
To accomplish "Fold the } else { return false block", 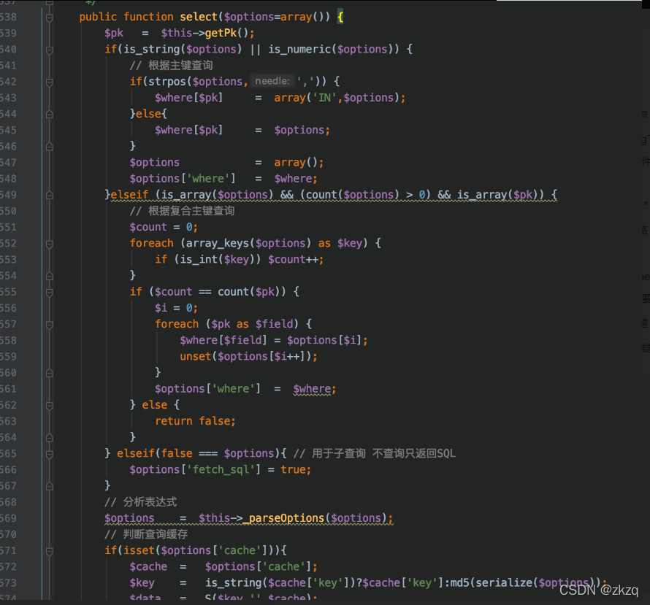I will [x=50, y=406].
